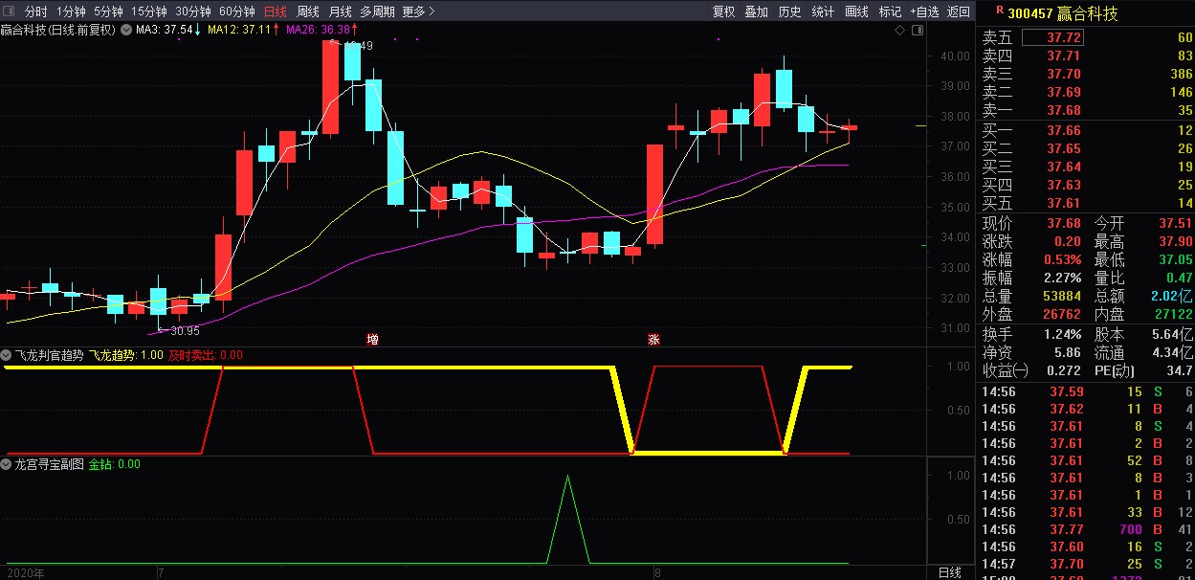Click the 总额 value 2.02亿
The width and height of the screenshot is (1195, 580).
pyautogui.click(x=1172, y=297)
